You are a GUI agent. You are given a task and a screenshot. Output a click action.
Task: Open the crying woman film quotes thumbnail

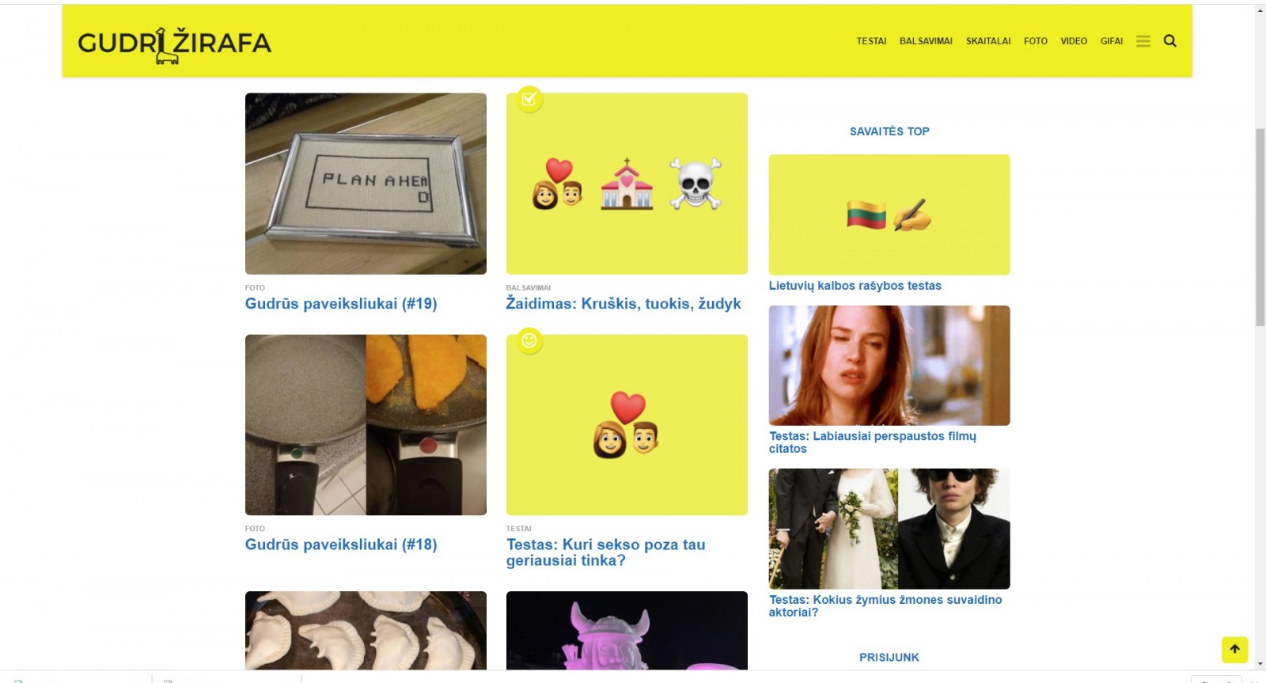(889, 366)
